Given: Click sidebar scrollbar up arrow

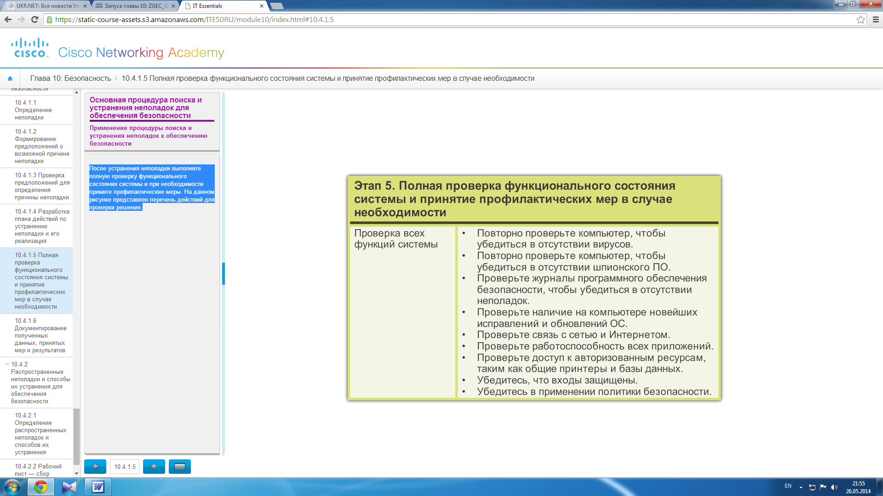Looking at the screenshot, I should click(76, 92).
